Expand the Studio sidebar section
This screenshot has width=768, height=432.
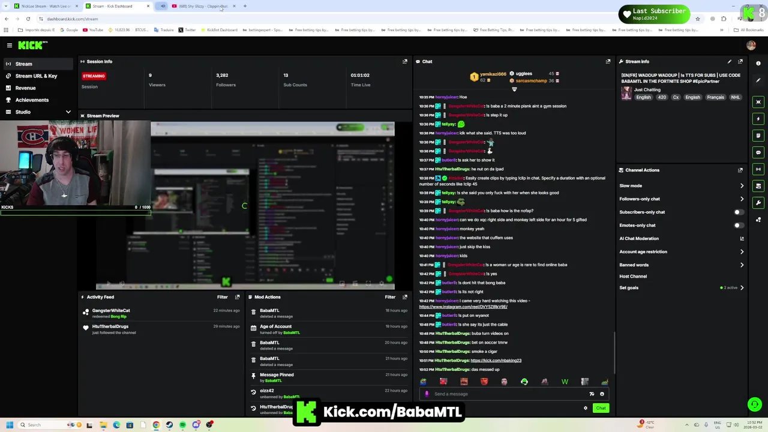coord(68,112)
